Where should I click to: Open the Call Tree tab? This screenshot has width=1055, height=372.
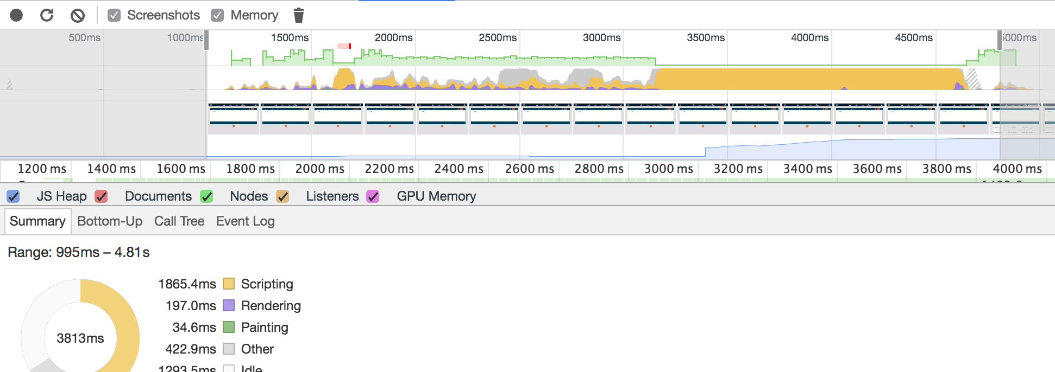point(179,221)
